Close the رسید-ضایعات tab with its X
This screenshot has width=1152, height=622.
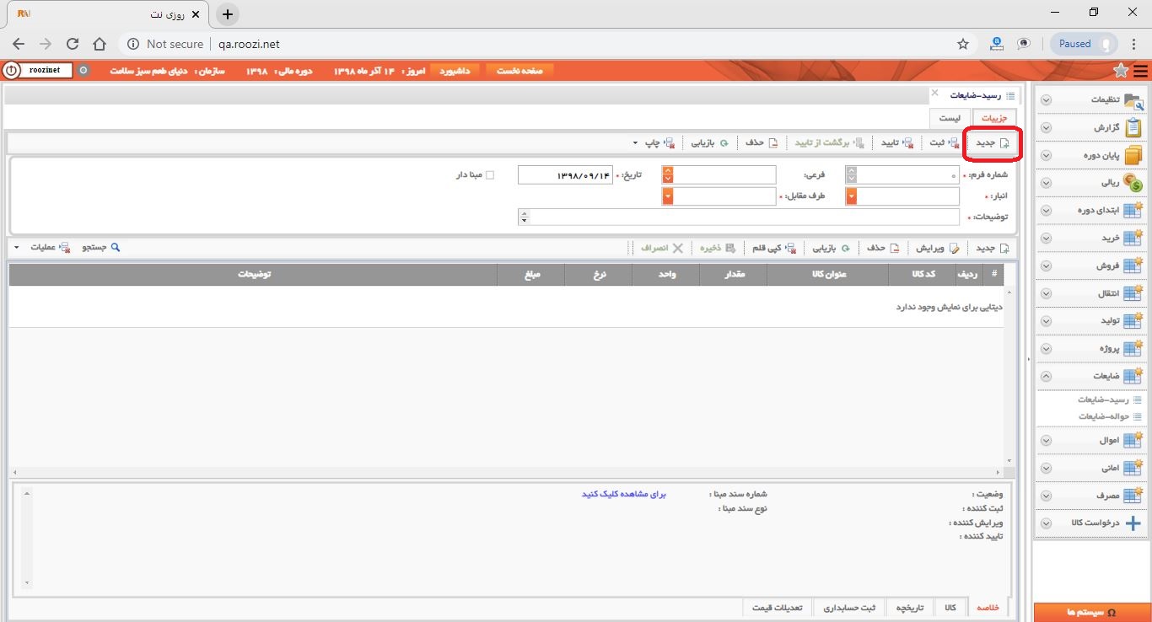click(934, 93)
